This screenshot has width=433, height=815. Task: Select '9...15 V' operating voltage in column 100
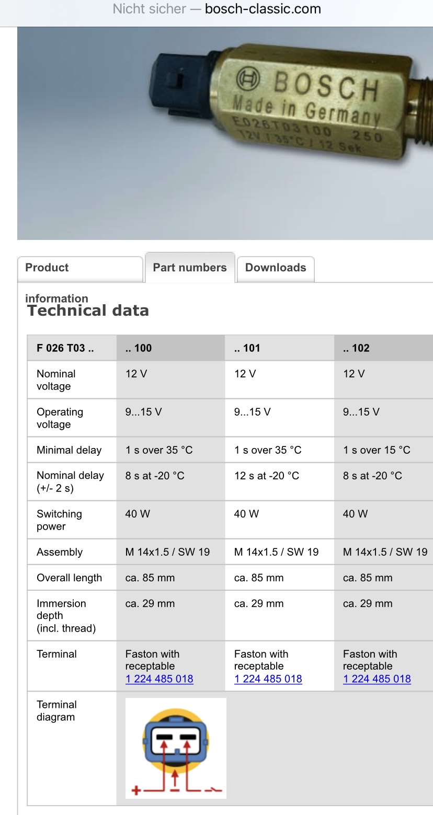click(x=144, y=412)
